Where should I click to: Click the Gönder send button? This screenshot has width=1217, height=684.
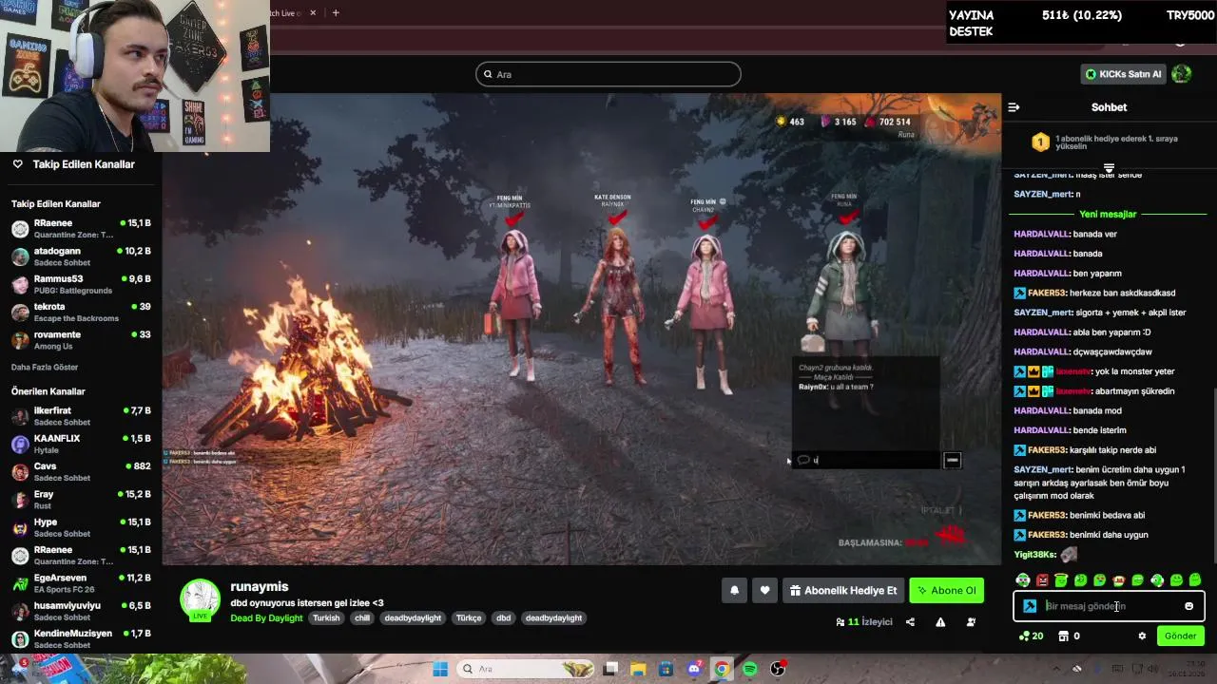[x=1180, y=636]
